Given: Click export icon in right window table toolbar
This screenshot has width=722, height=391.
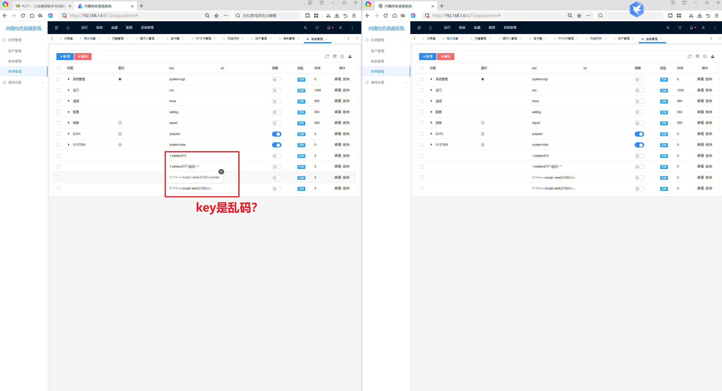Looking at the screenshot, I should (x=713, y=56).
